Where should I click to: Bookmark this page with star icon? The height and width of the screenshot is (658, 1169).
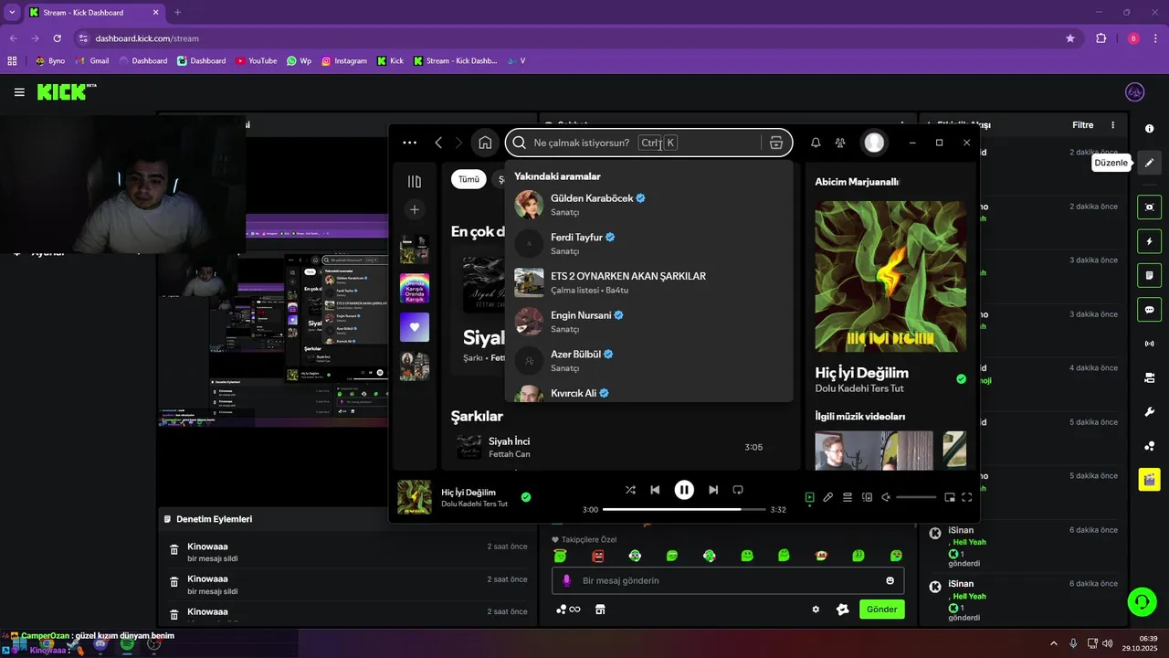[1070, 38]
